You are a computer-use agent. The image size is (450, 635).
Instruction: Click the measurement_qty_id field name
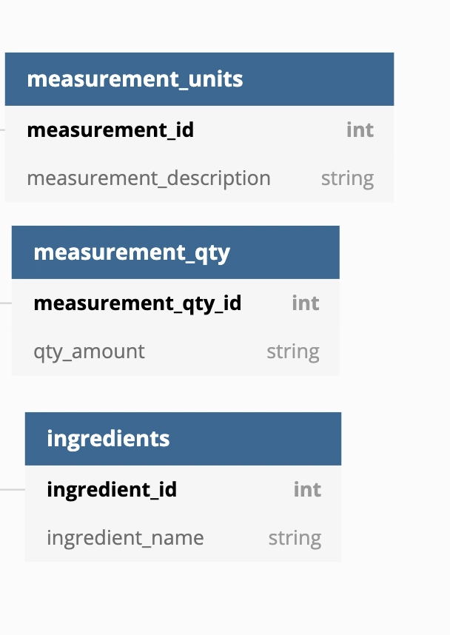tap(138, 303)
